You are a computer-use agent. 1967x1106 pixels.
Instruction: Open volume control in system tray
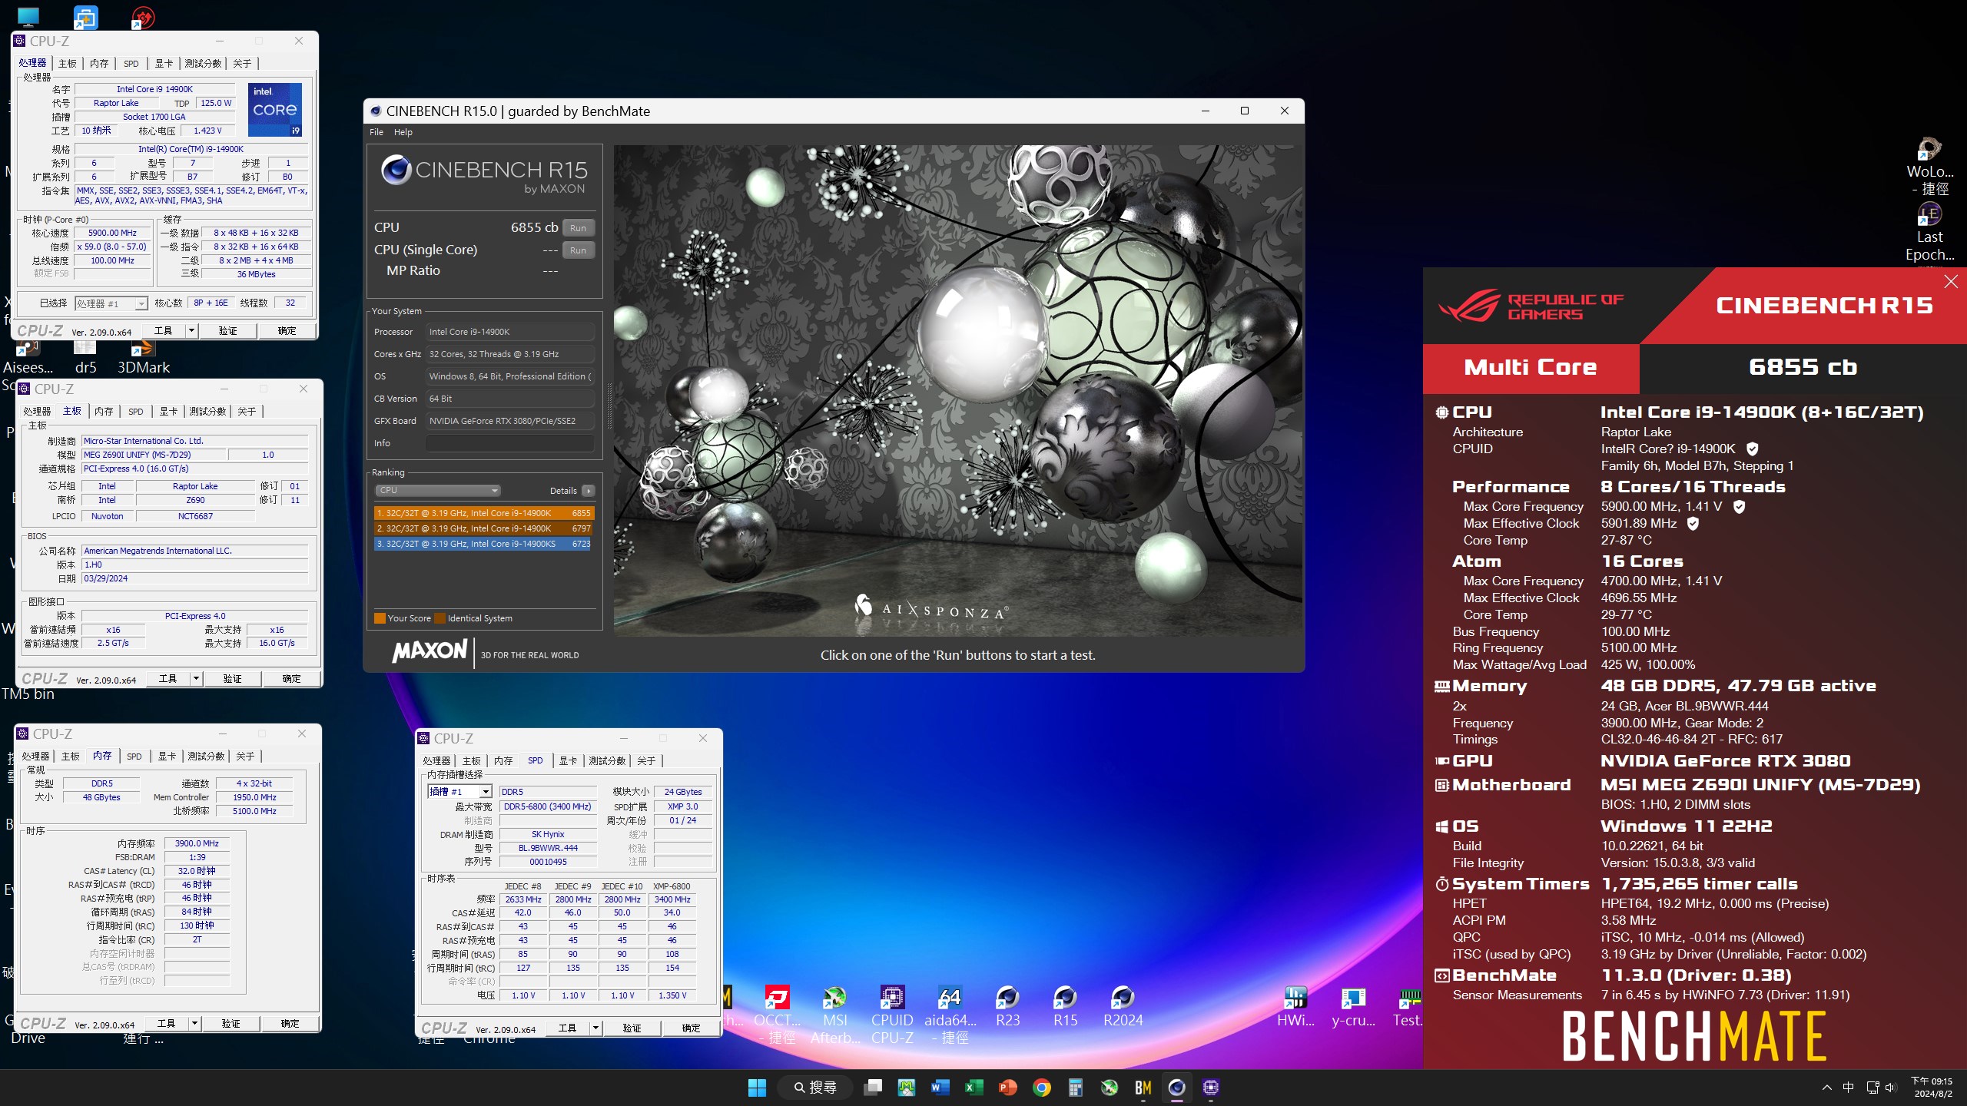tap(1891, 1087)
